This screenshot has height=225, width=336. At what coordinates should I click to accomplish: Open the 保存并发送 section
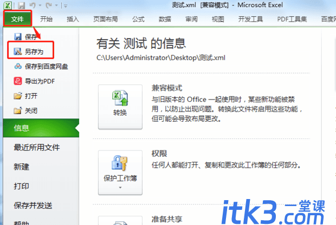coord(33,206)
